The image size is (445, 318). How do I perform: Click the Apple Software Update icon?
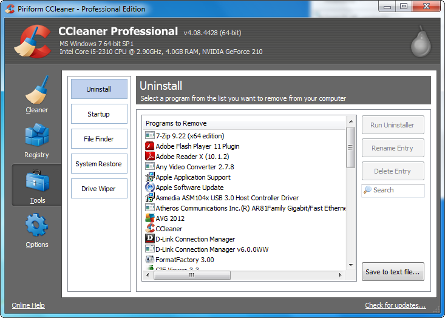149,187
